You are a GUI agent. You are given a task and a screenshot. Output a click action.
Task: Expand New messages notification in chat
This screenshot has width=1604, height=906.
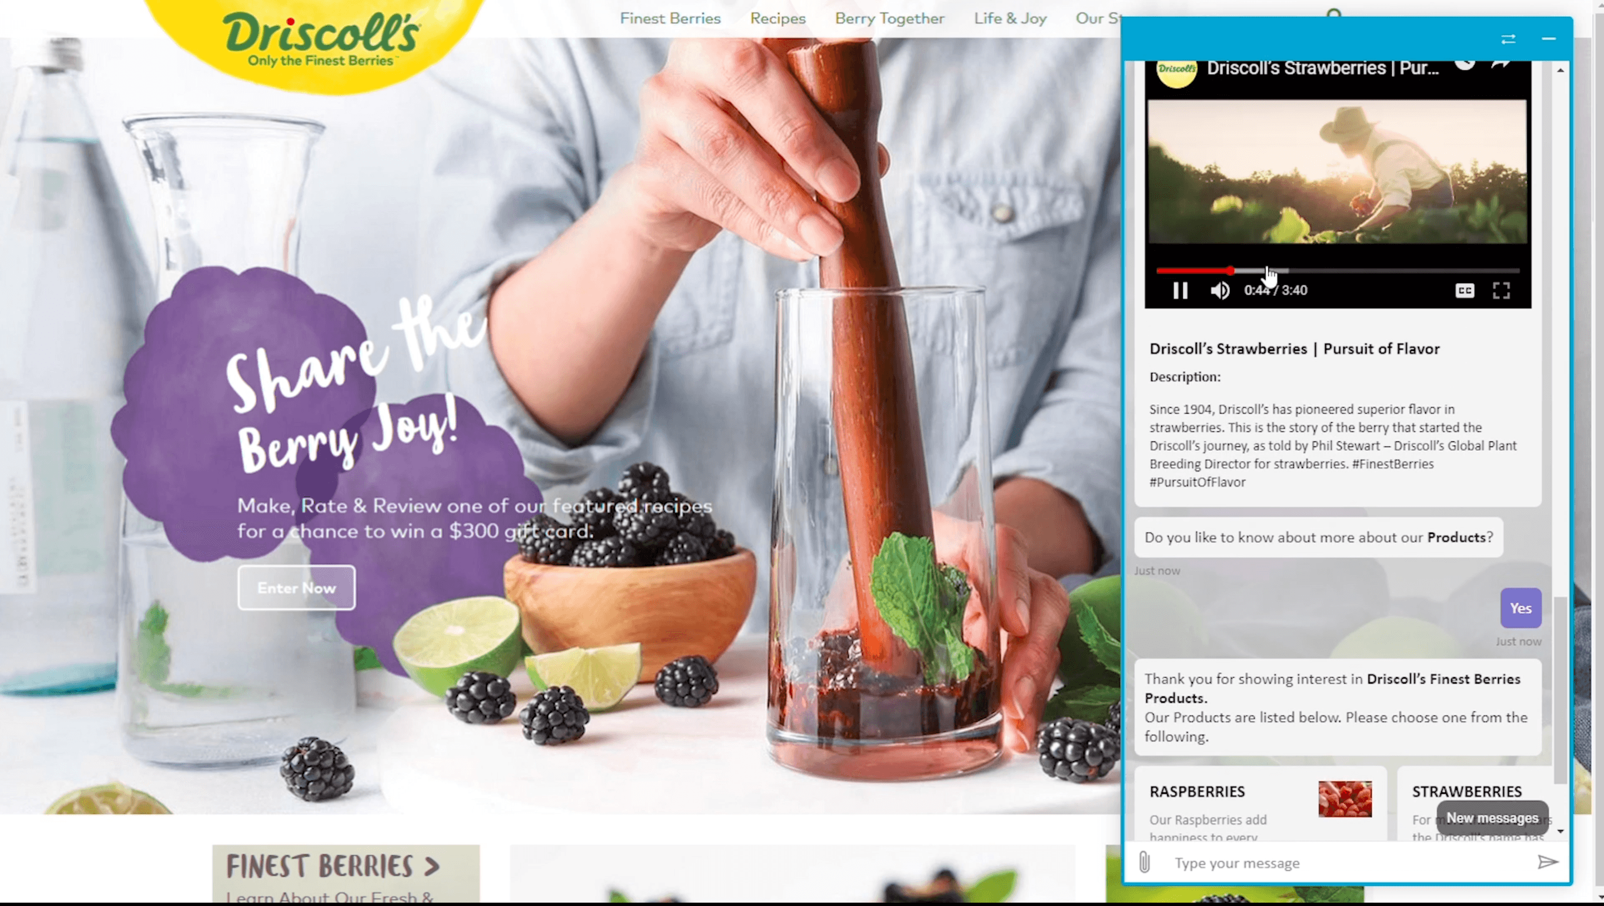pyautogui.click(x=1491, y=817)
